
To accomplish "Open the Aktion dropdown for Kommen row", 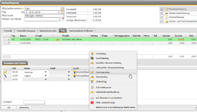I will tap(46, 72).
